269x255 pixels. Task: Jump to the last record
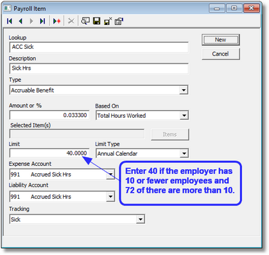tap(42, 21)
